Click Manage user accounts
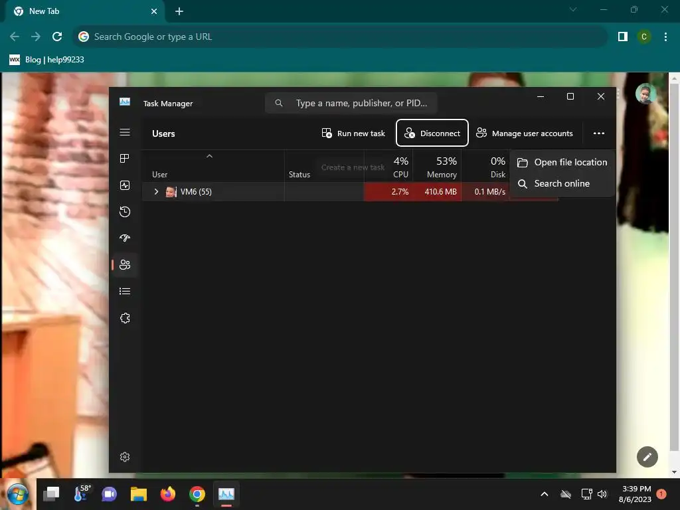The height and width of the screenshot is (510, 680). (x=525, y=133)
